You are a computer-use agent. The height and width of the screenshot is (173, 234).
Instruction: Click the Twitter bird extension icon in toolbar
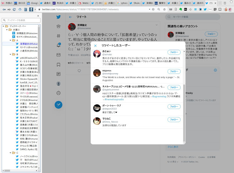click(x=205, y=9)
